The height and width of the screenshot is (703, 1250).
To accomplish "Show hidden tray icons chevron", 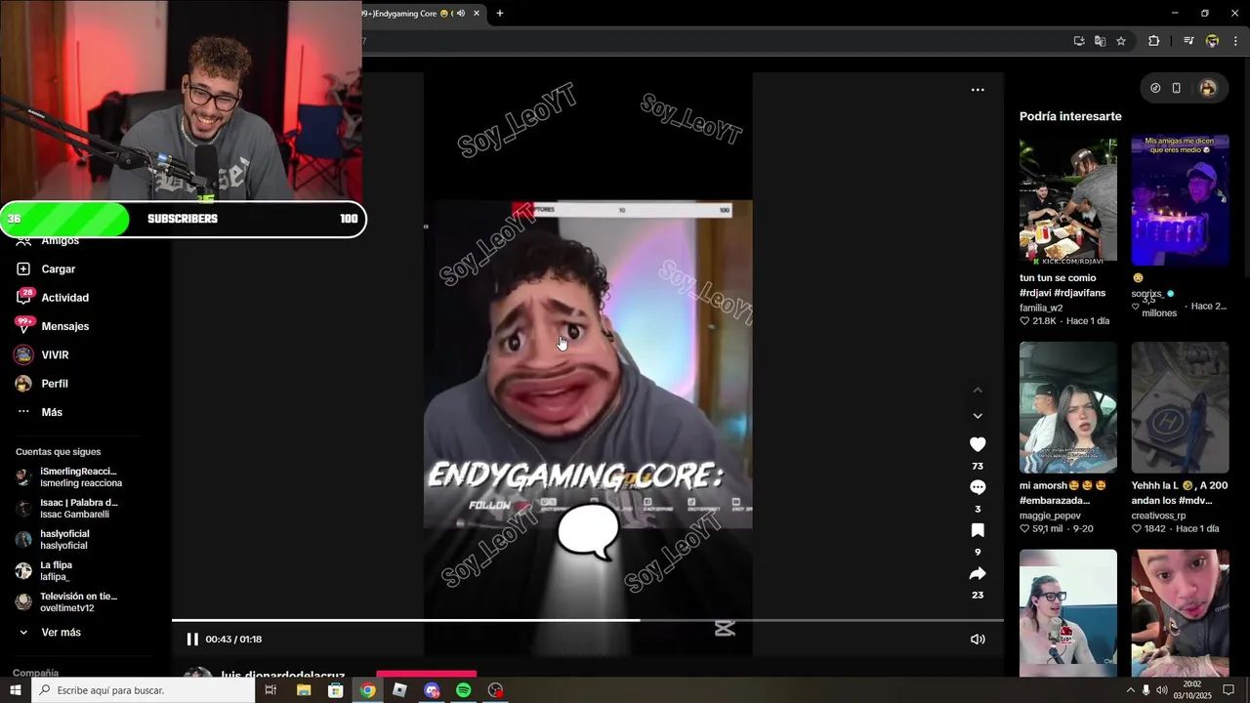I will point(1130,690).
